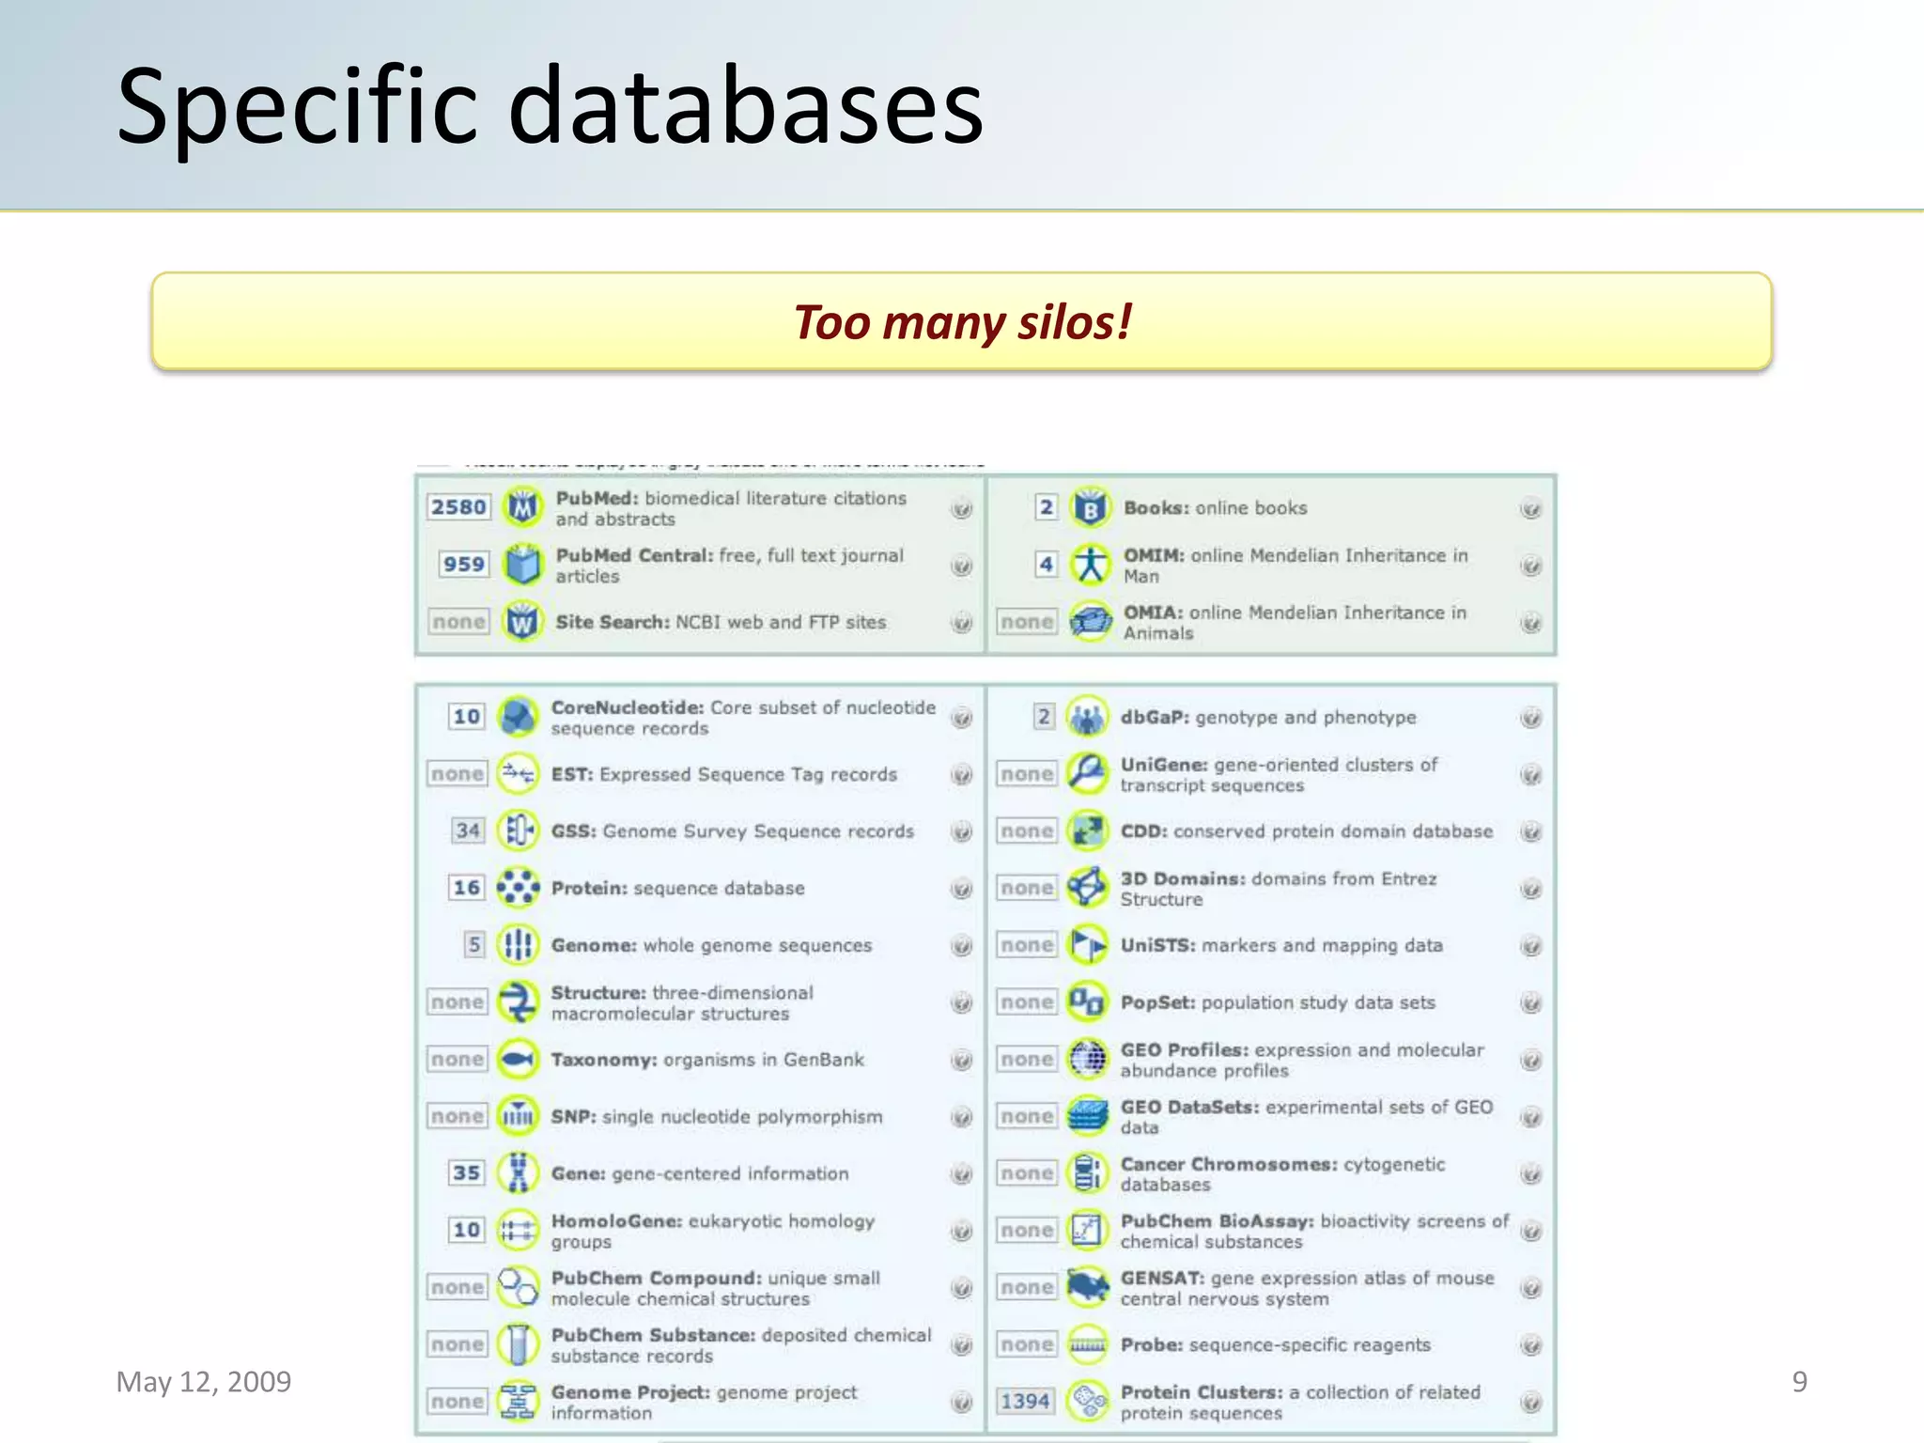Open the CDD database icon
This screenshot has height=1443, width=1924.
(x=1087, y=830)
